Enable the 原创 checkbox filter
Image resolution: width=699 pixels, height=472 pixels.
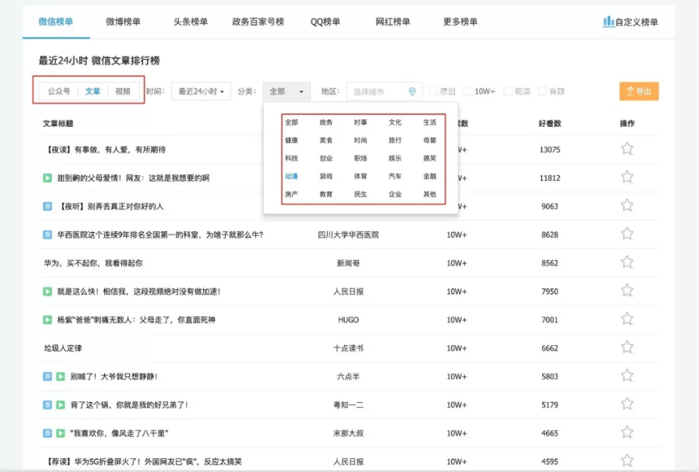433,91
